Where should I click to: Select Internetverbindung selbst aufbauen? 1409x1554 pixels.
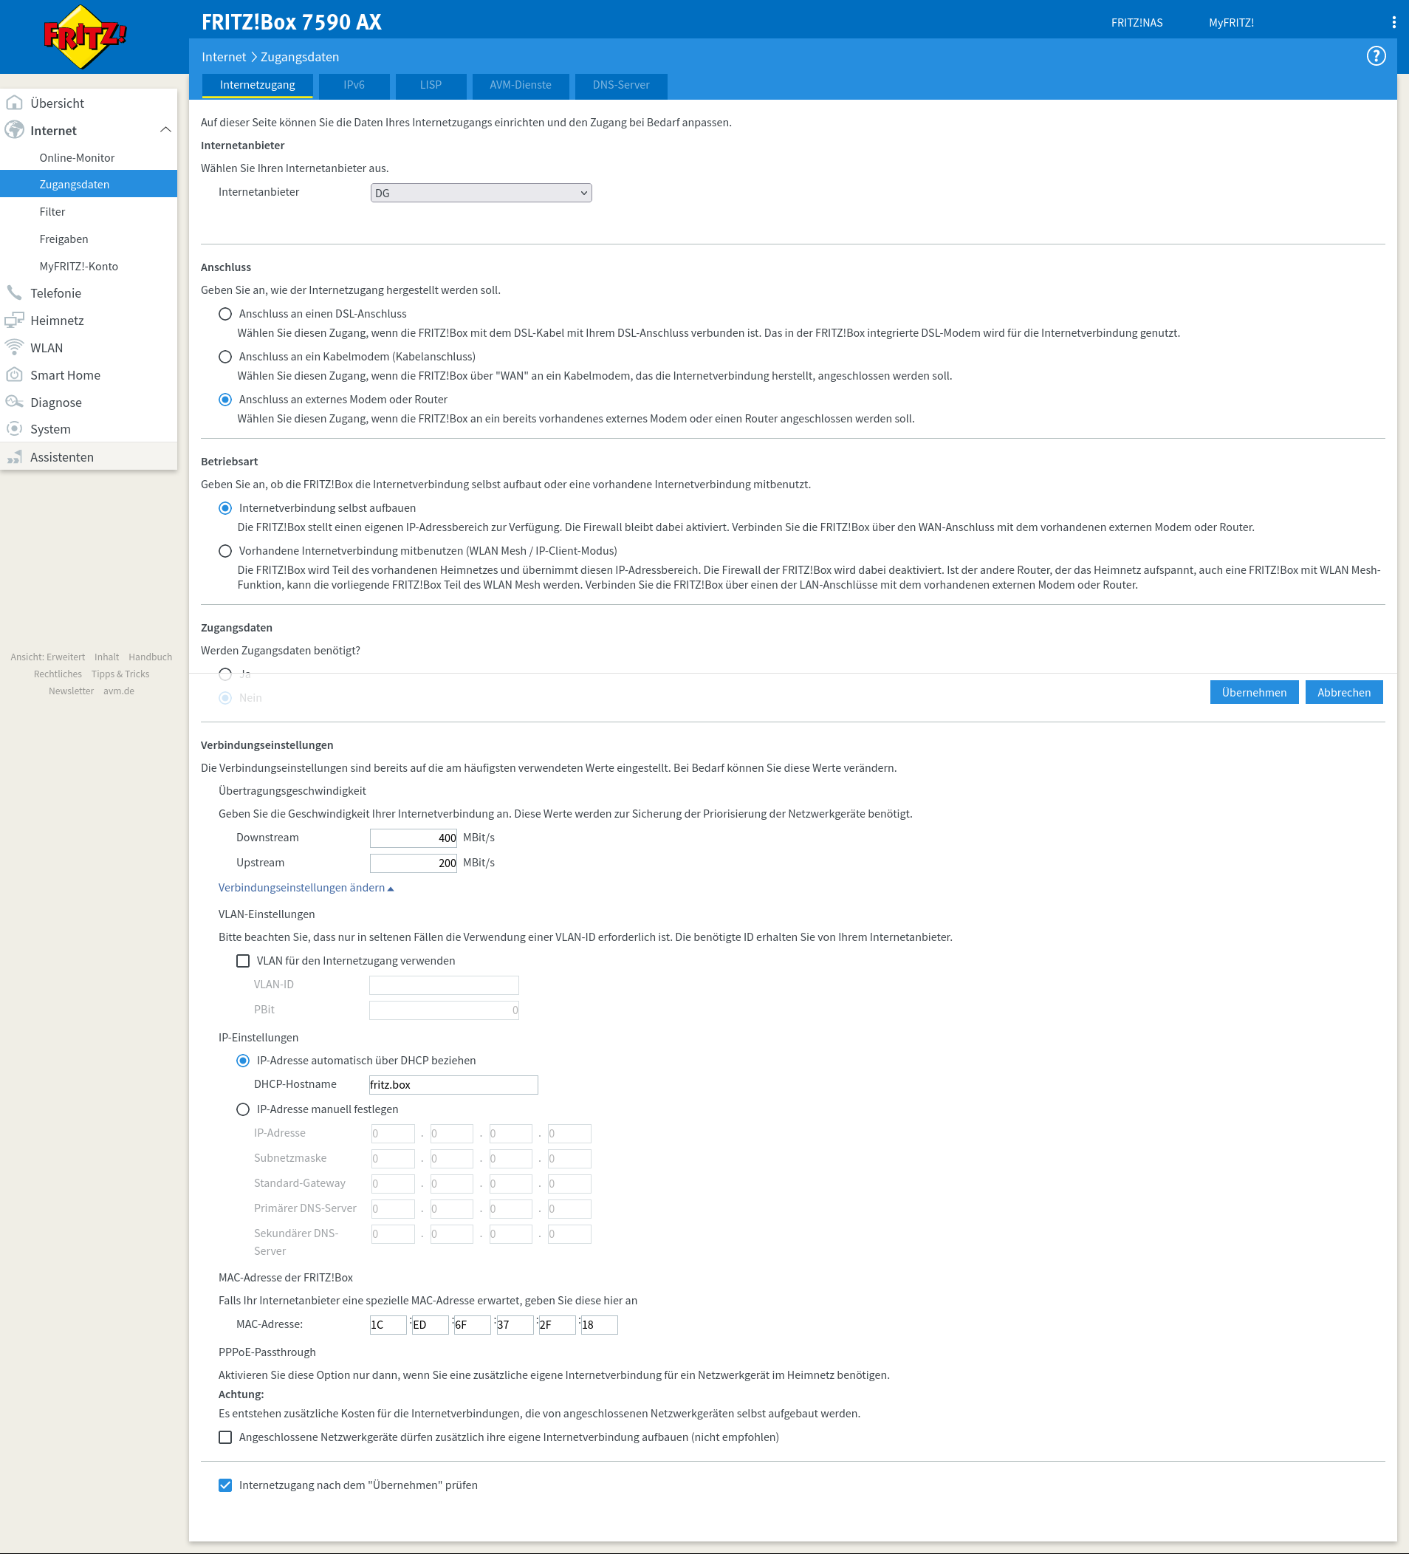[225, 508]
